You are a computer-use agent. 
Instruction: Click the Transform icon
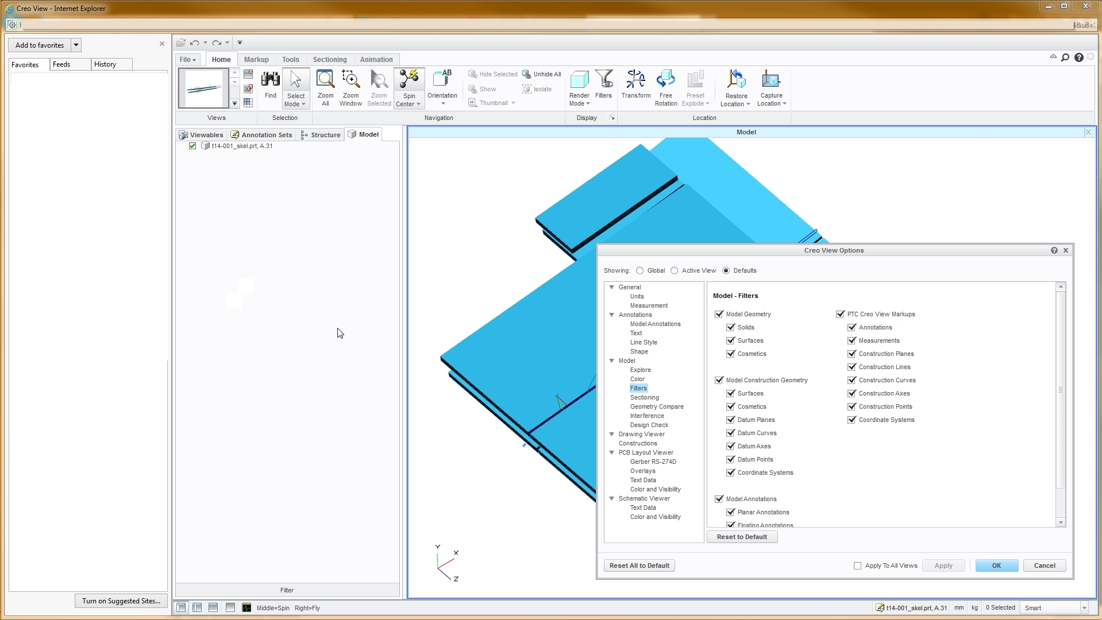click(x=635, y=86)
